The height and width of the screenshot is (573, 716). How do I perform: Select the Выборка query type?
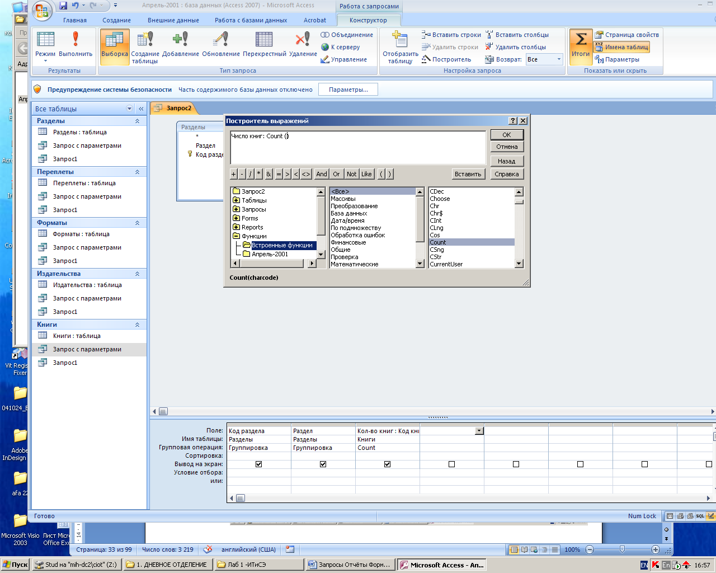[x=115, y=47]
